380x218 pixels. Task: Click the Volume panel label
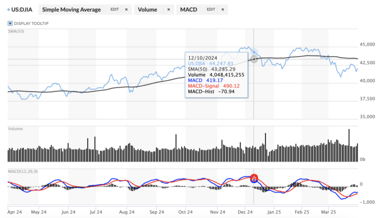coord(15,129)
